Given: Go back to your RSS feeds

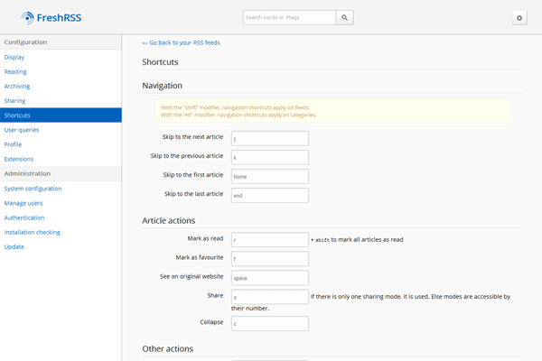Looking at the screenshot, I should (x=181, y=42).
